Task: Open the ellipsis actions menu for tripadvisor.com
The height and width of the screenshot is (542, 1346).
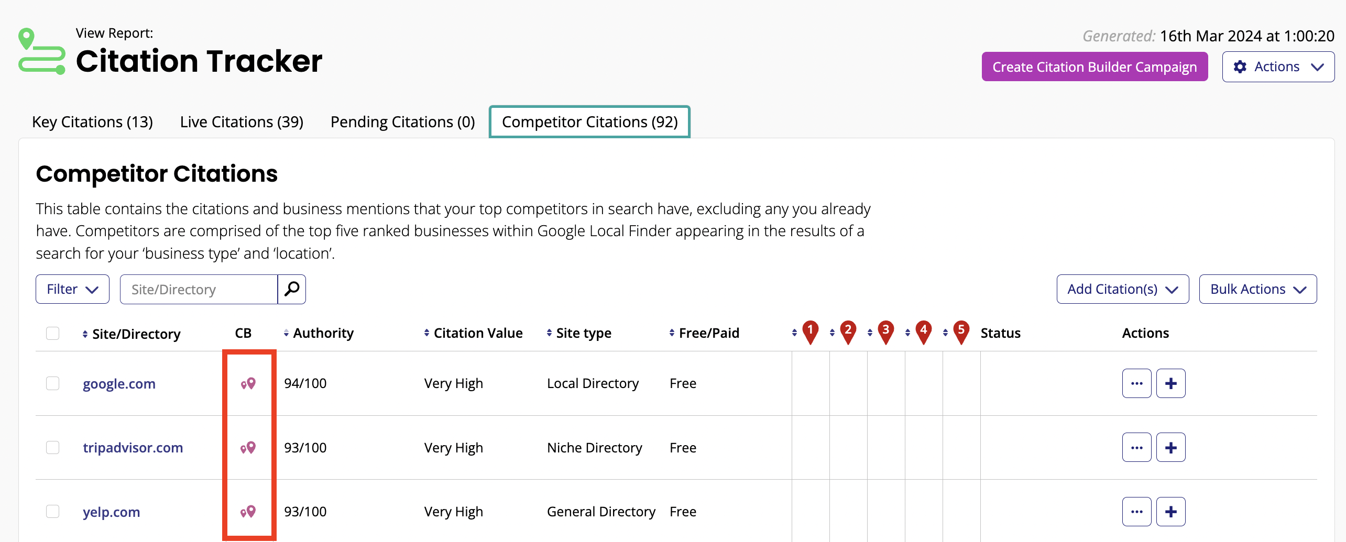Action: click(x=1136, y=447)
